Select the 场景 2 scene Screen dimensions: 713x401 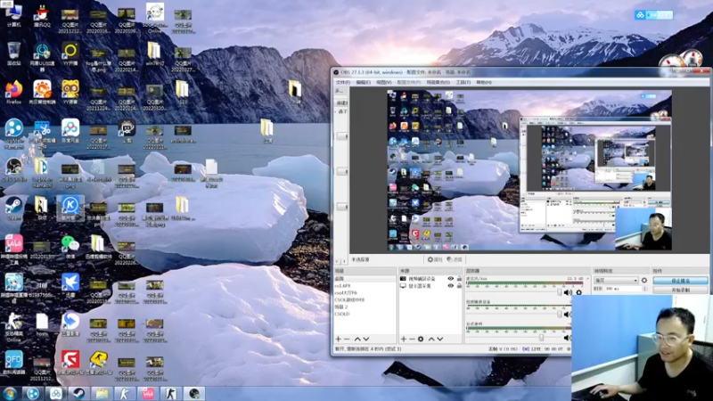(x=365, y=307)
